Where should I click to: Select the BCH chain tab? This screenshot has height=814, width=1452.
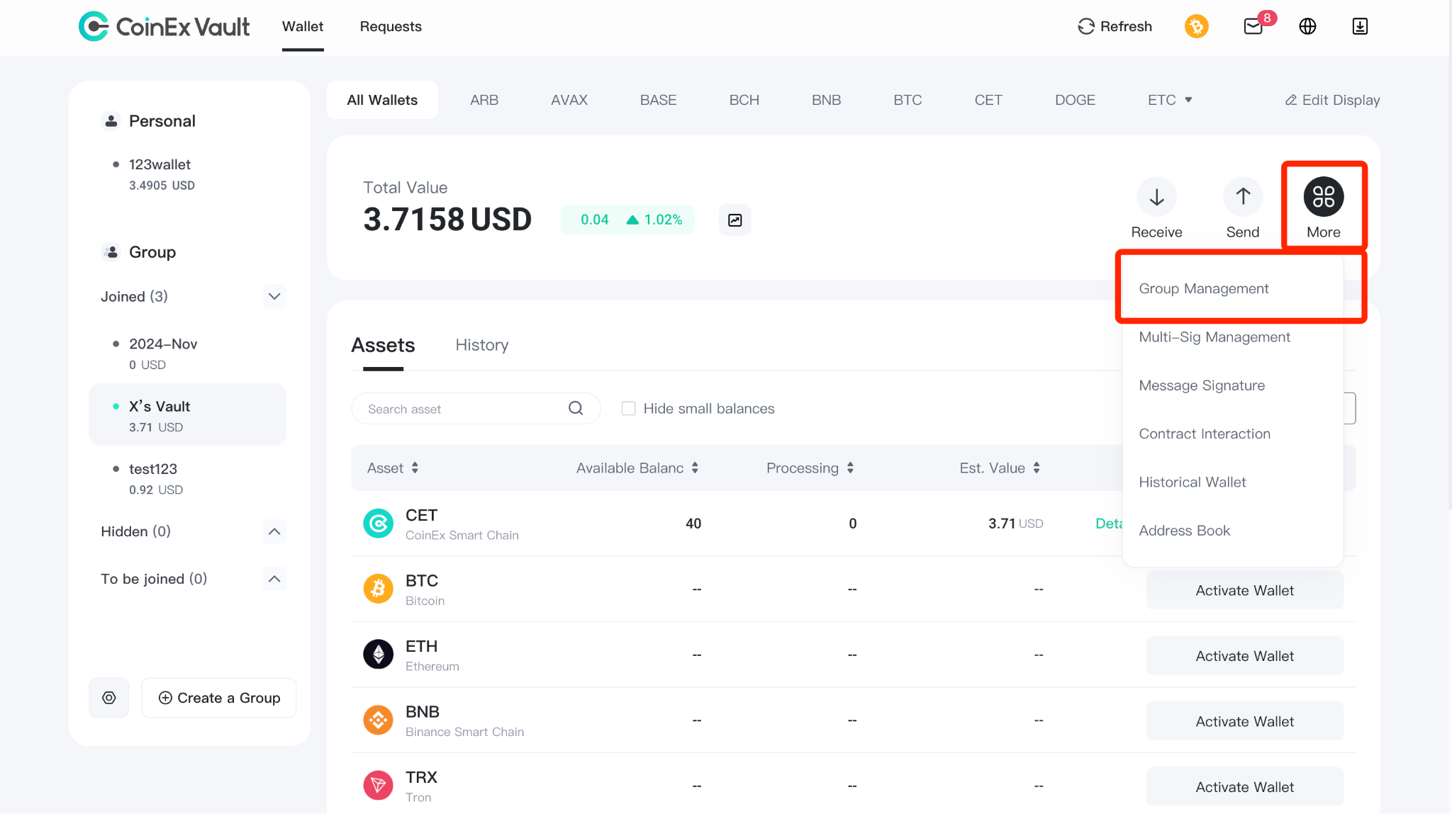pyautogui.click(x=744, y=100)
